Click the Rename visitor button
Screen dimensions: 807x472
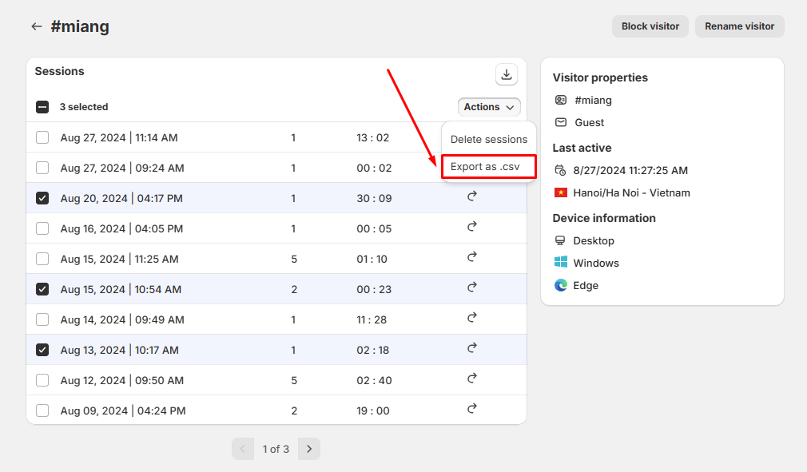[739, 26]
